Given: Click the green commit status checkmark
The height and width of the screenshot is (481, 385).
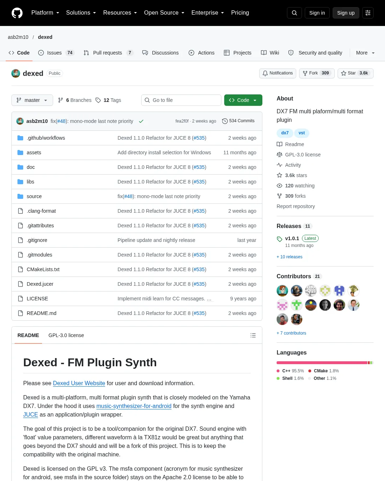Looking at the screenshot, I should pos(141,121).
